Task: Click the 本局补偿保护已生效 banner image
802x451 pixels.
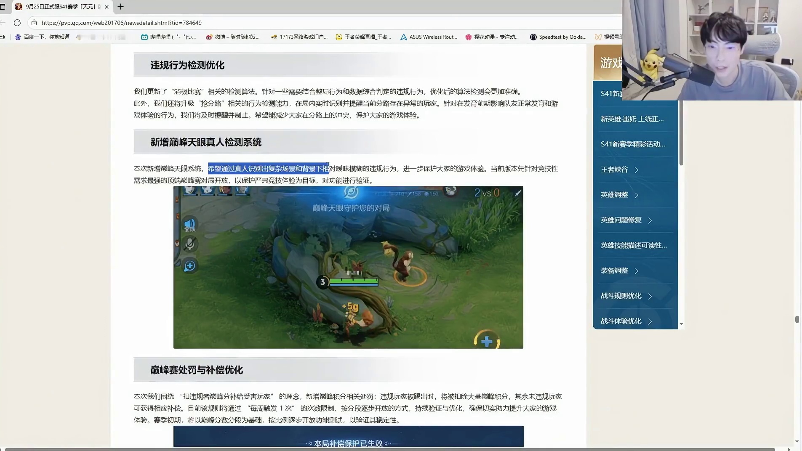Action: (348, 436)
